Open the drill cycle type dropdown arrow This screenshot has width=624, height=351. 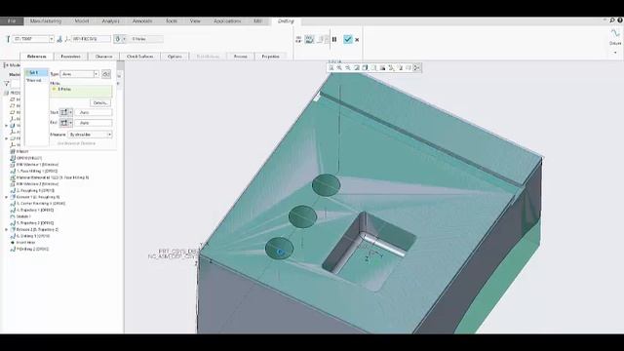pyautogui.click(x=124, y=39)
